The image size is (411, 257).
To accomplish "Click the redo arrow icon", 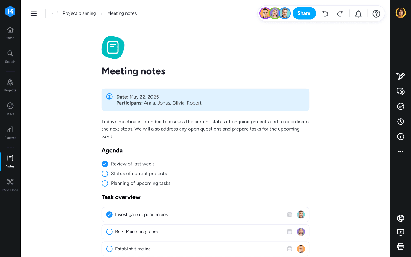I will [340, 14].
